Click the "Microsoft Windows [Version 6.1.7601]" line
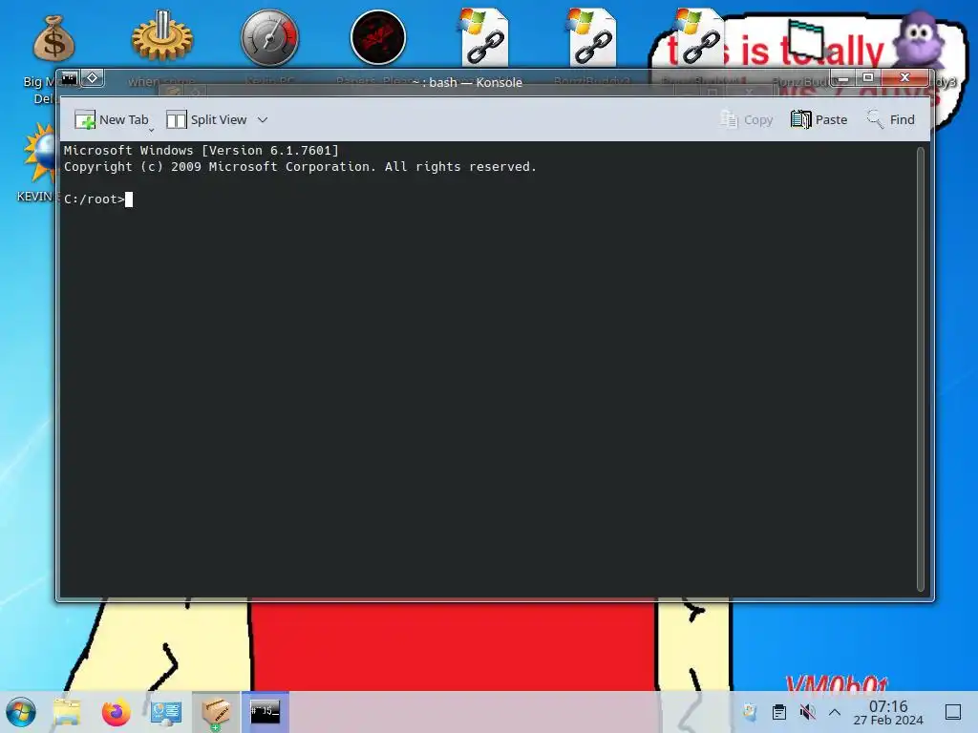Image resolution: width=978 pixels, height=733 pixels. pyautogui.click(x=201, y=150)
